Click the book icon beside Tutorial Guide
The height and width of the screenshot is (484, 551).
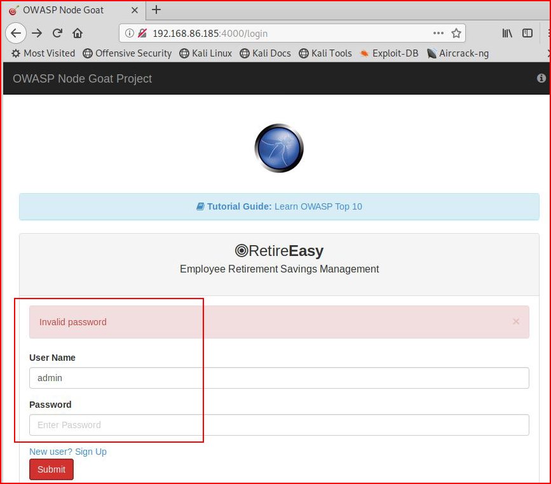pyautogui.click(x=200, y=206)
